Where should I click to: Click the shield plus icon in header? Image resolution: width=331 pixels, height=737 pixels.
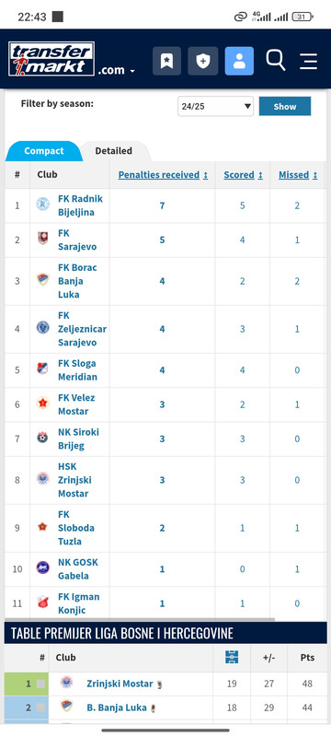pos(203,61)
